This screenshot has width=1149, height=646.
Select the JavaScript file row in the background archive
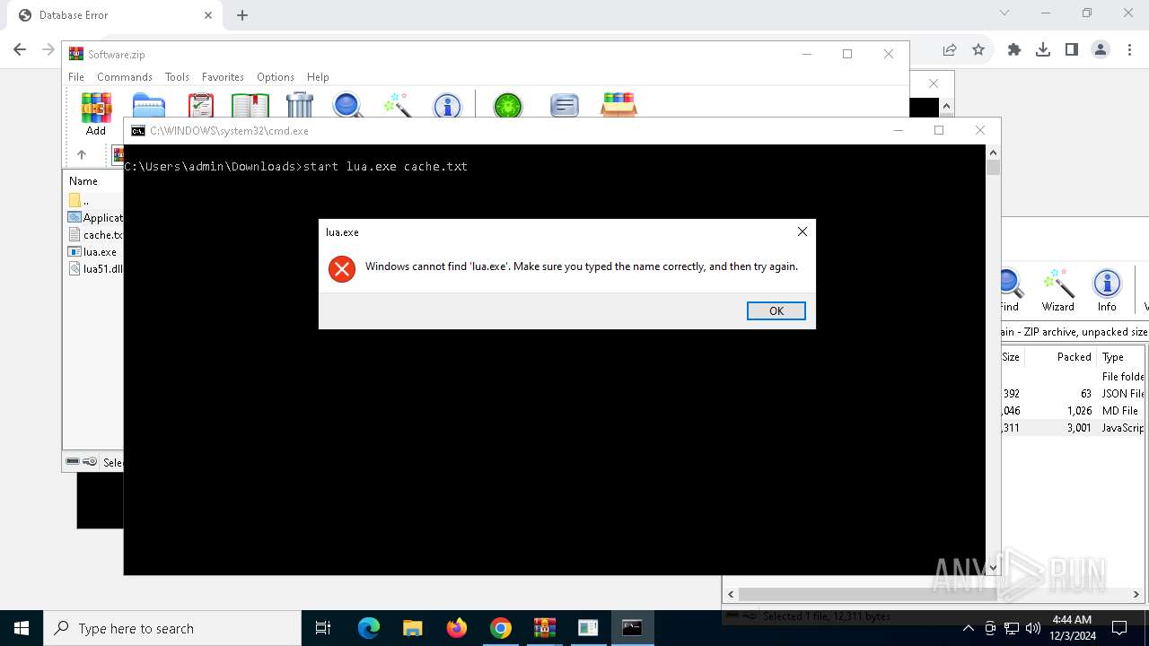1074,428
